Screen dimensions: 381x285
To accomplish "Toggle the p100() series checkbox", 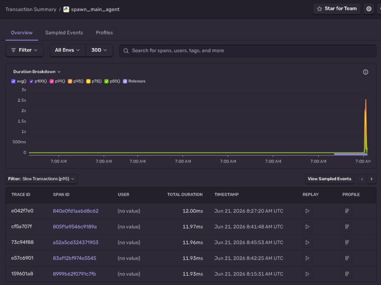I will (31, 81).
